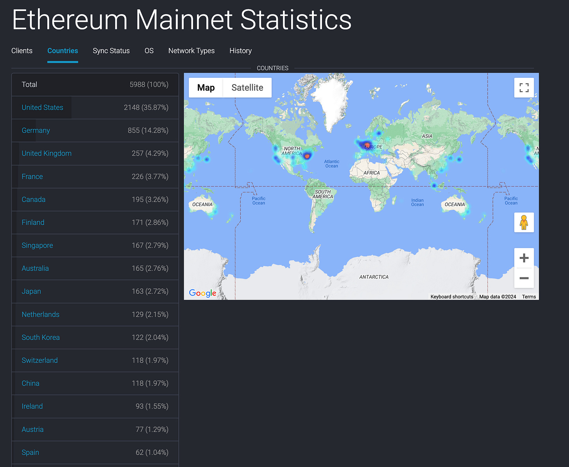
Task: Select Ireland from the list
Action: point(32,406)
